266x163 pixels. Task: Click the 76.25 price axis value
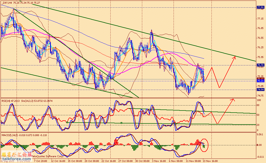pos(260,47)
